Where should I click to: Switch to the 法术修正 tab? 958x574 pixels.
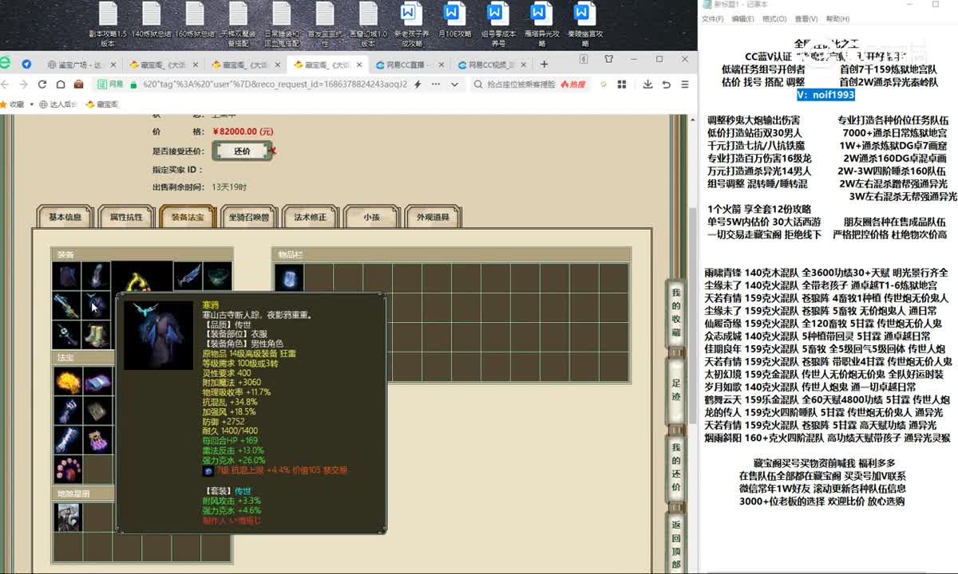click(311, 217)
